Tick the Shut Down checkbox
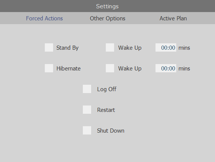The width and height of the screenshot is (215, 162). pyautogui.click(x=87, y=130)
